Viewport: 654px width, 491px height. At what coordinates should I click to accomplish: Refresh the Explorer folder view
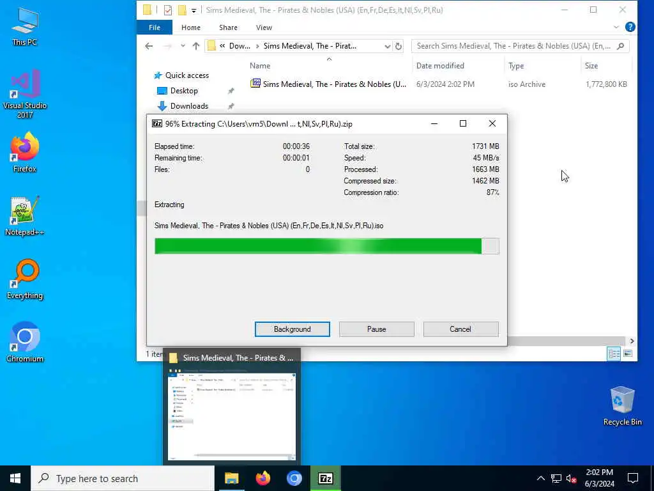pyautogui.click(x=399, y=46)
